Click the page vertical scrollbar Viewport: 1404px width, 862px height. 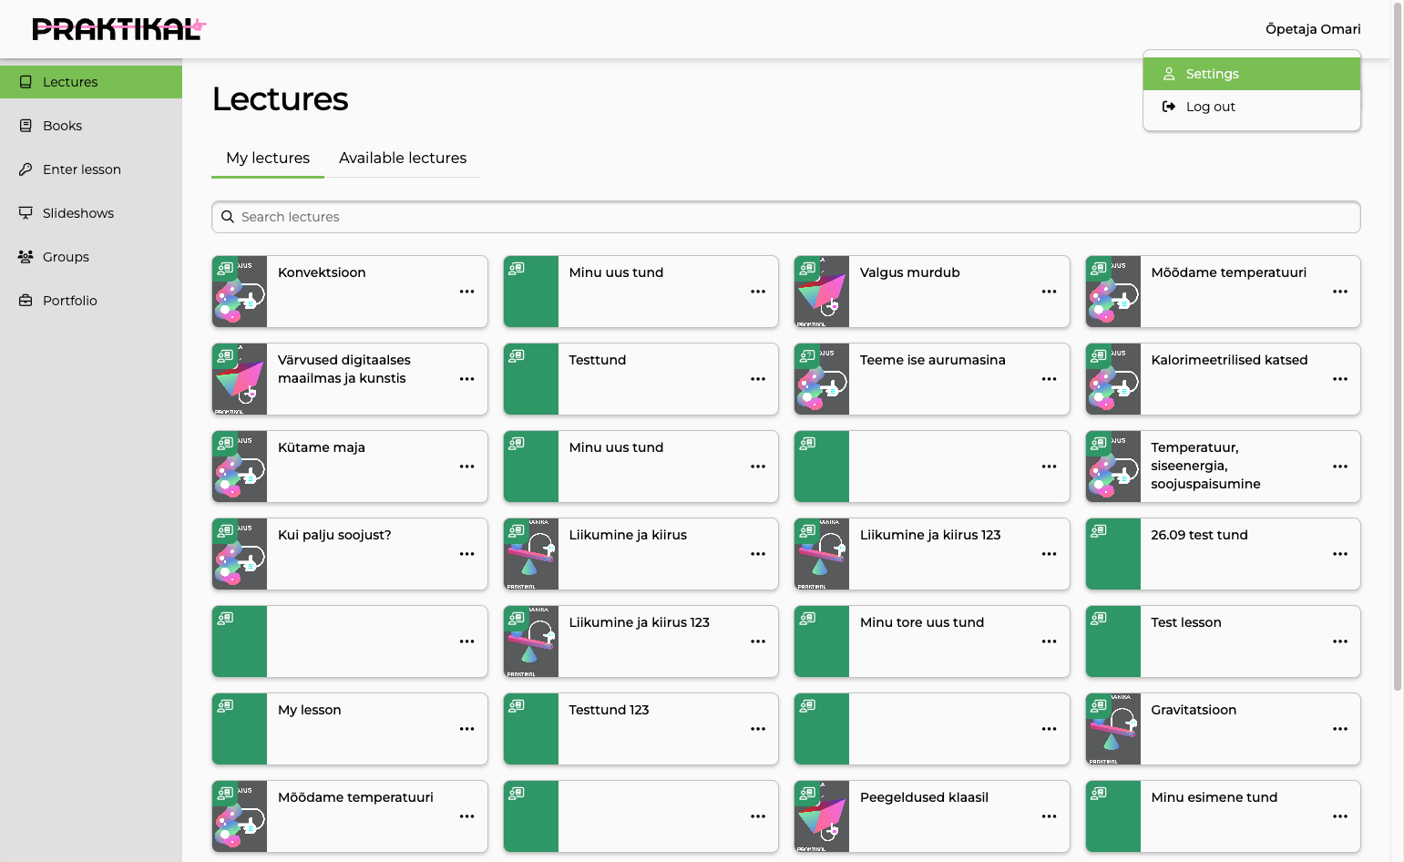pos(1398,346)
